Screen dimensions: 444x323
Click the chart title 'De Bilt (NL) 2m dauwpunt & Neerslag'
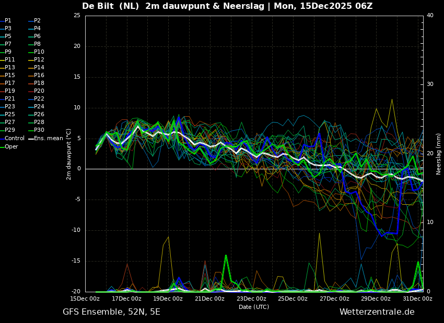point(174,6)
